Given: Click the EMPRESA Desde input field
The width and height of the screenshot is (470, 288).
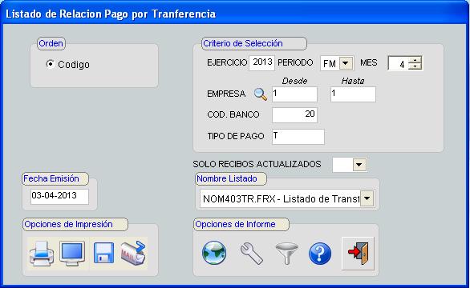Looking at the screenshot, I should click(x=294, y=94).
